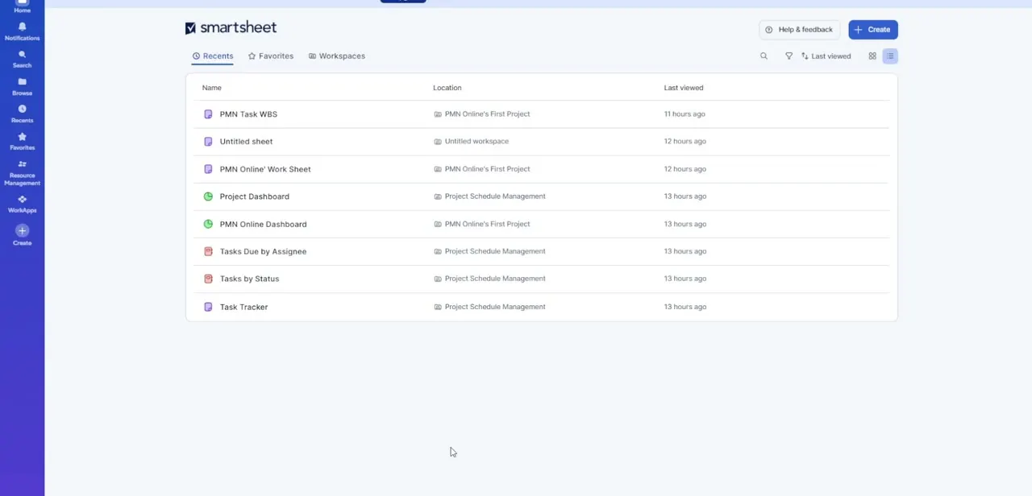Open Notifications bell in sidebar
The height and width of the screenshot is (496, 1032).
22,31
